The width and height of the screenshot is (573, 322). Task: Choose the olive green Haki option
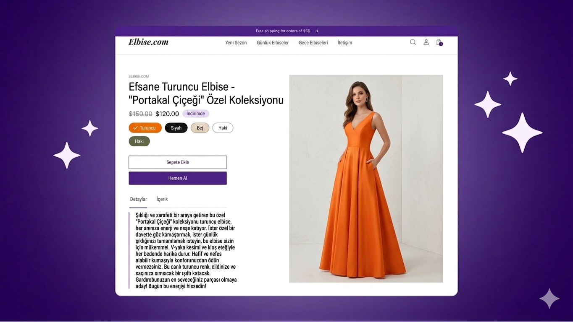139,141
